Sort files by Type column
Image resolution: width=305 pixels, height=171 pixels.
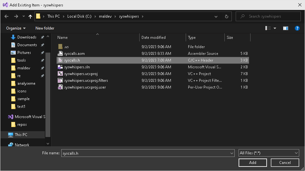point(192,38)
